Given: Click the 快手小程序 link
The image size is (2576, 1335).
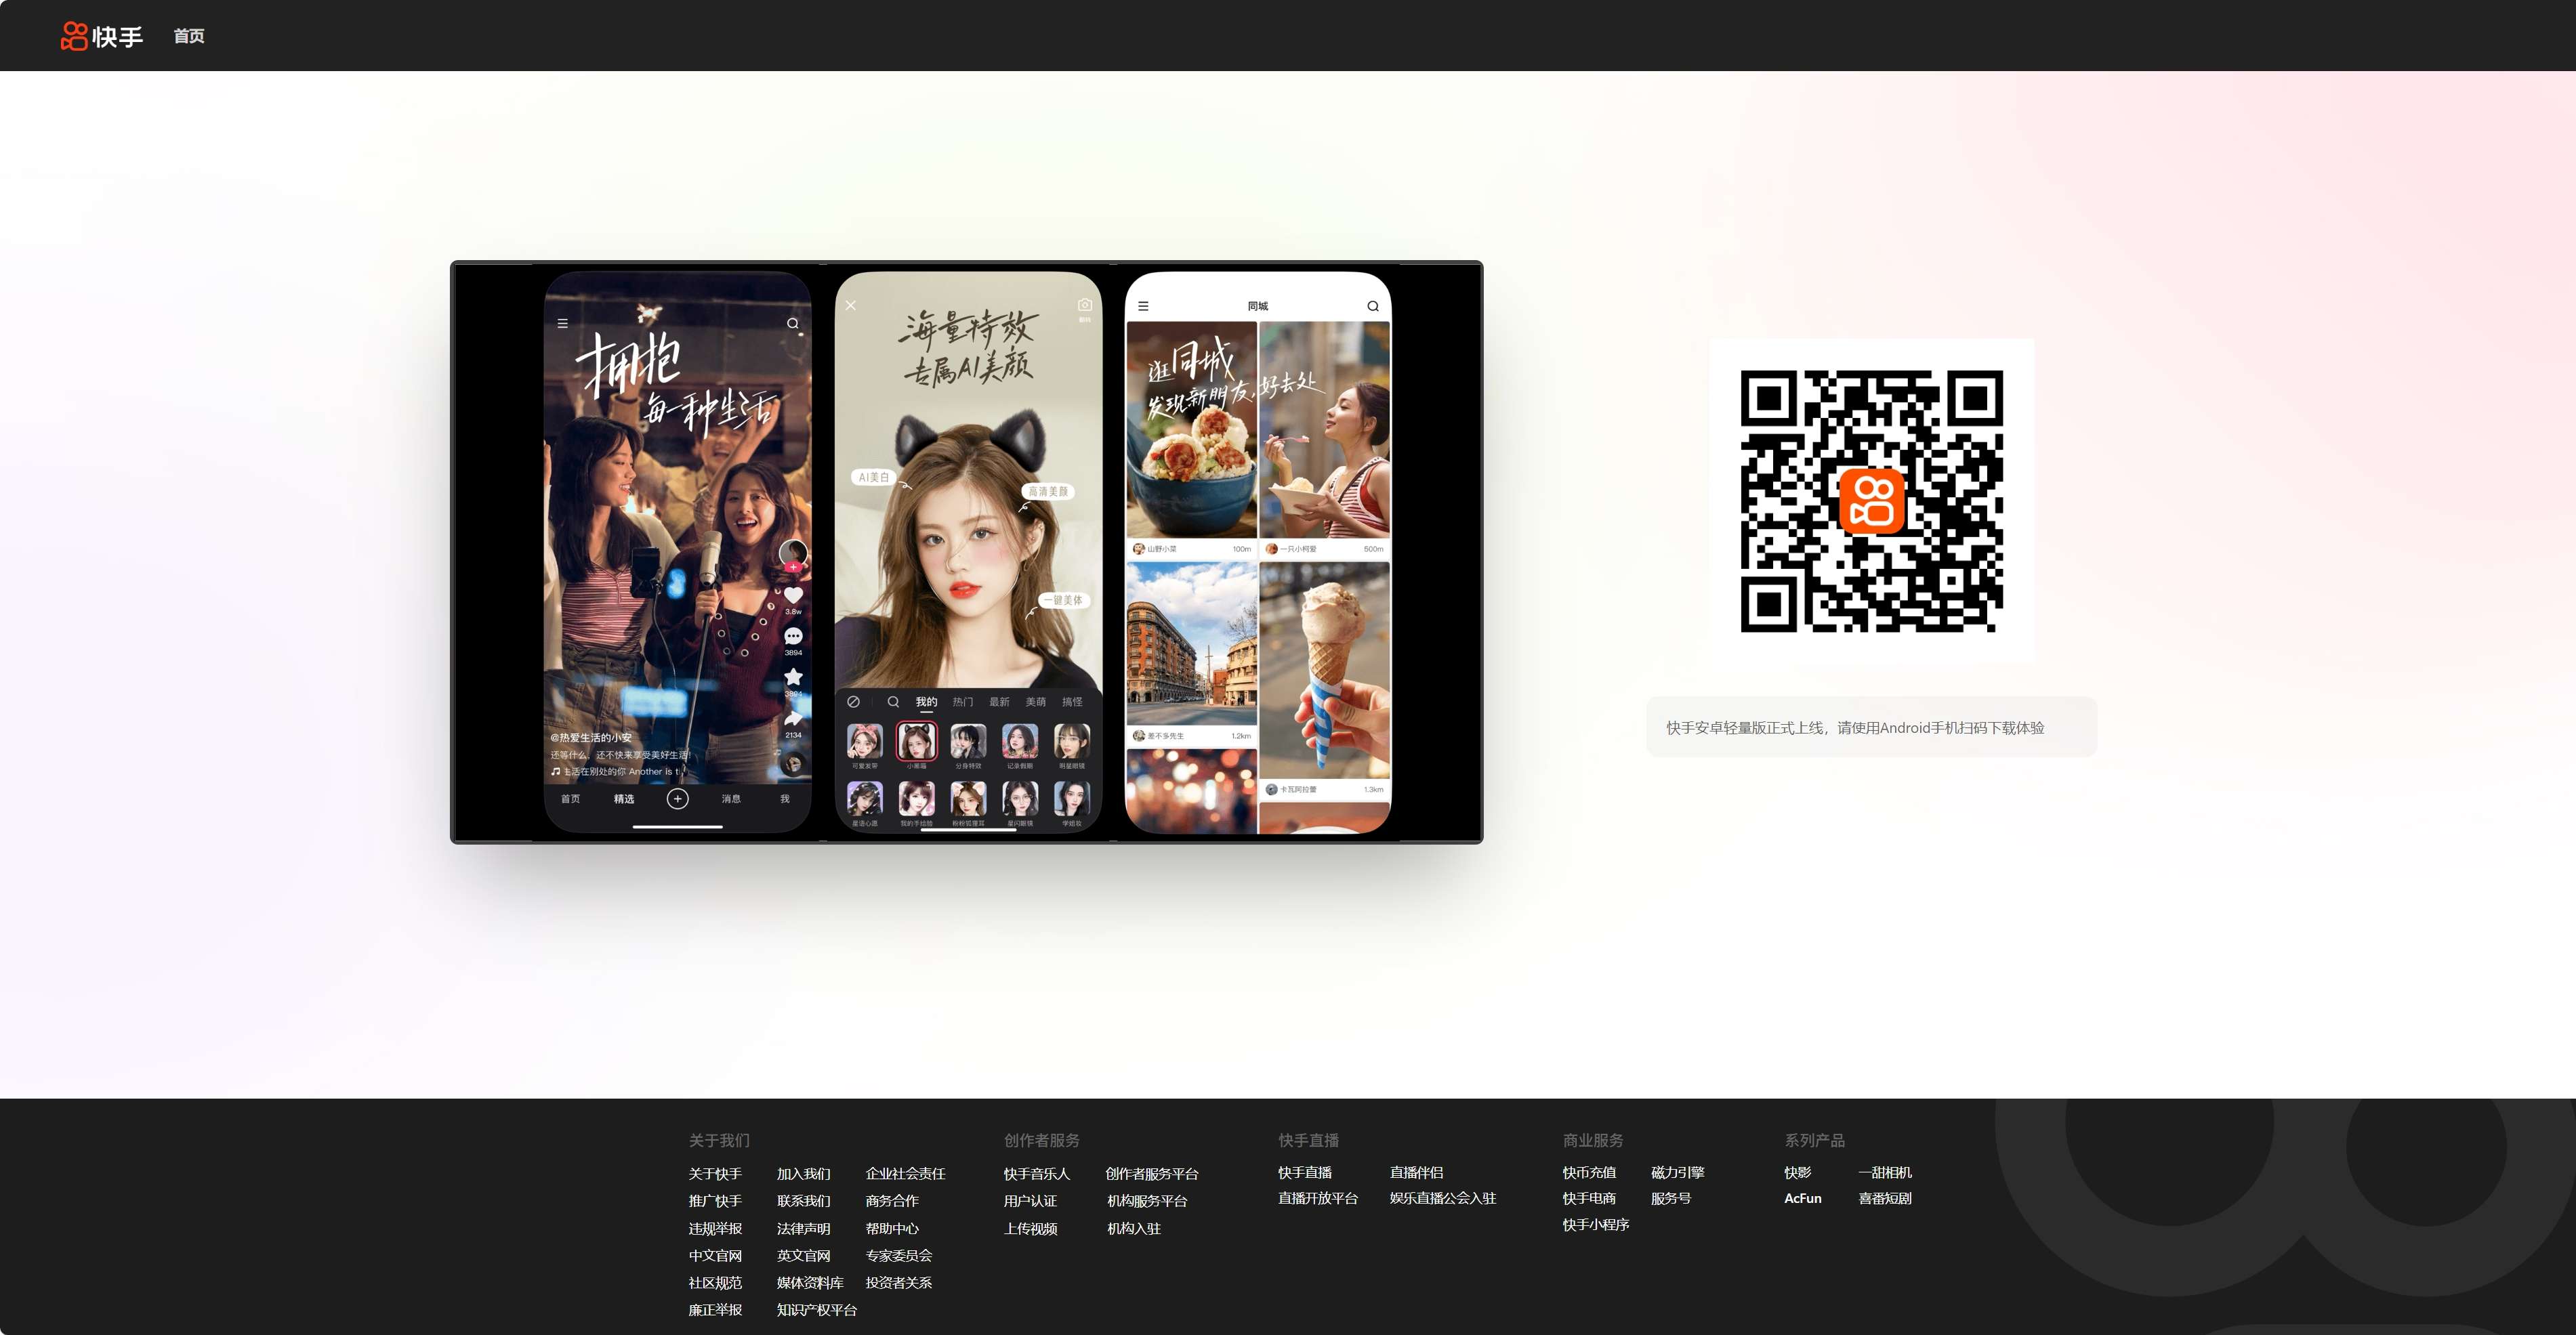Looking at the screenshot, I should pos(1596,1225).
